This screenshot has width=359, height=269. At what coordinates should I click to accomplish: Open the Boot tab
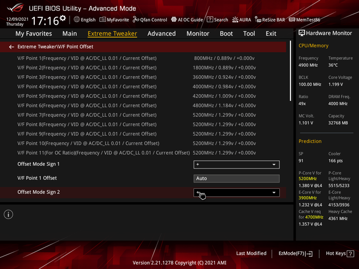226,34
